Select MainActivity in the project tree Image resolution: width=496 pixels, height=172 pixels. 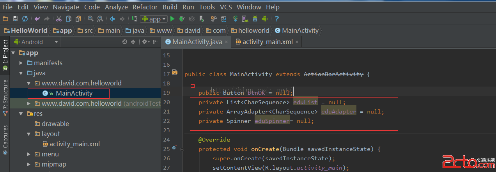coord(74,93)
